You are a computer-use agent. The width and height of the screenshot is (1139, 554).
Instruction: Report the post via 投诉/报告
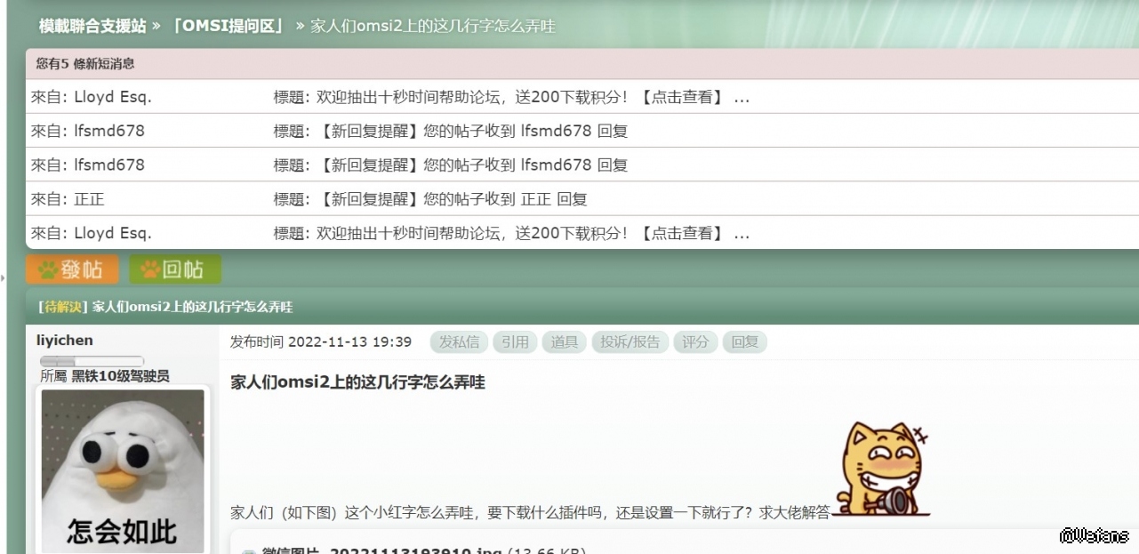point(630,342)
